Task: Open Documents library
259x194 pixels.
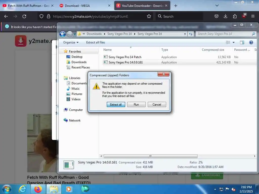Action: (79, 83)
